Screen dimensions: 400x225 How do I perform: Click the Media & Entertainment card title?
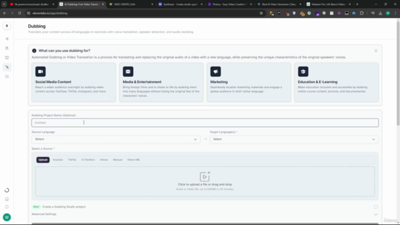pos(142,82)
